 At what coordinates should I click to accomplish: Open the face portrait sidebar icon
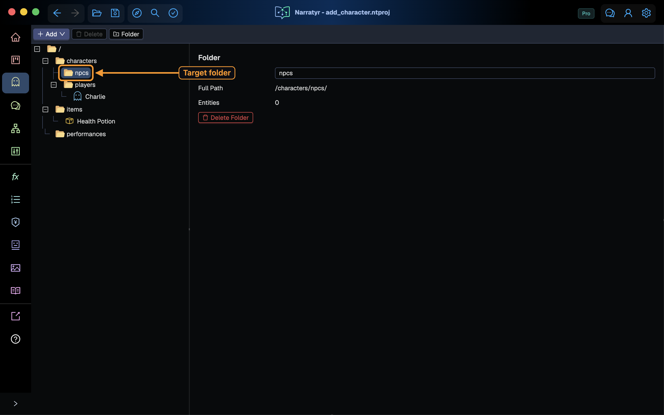pos(16,245)
